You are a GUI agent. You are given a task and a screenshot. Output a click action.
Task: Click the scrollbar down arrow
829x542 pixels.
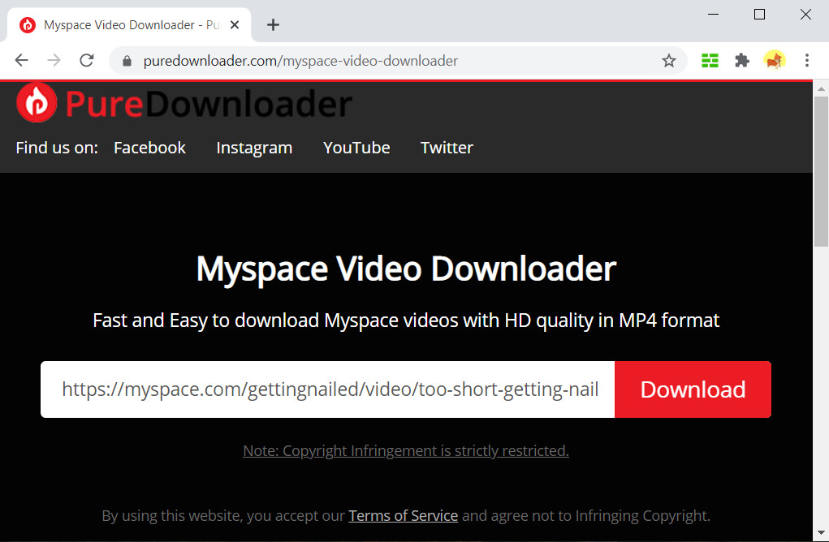821,533
